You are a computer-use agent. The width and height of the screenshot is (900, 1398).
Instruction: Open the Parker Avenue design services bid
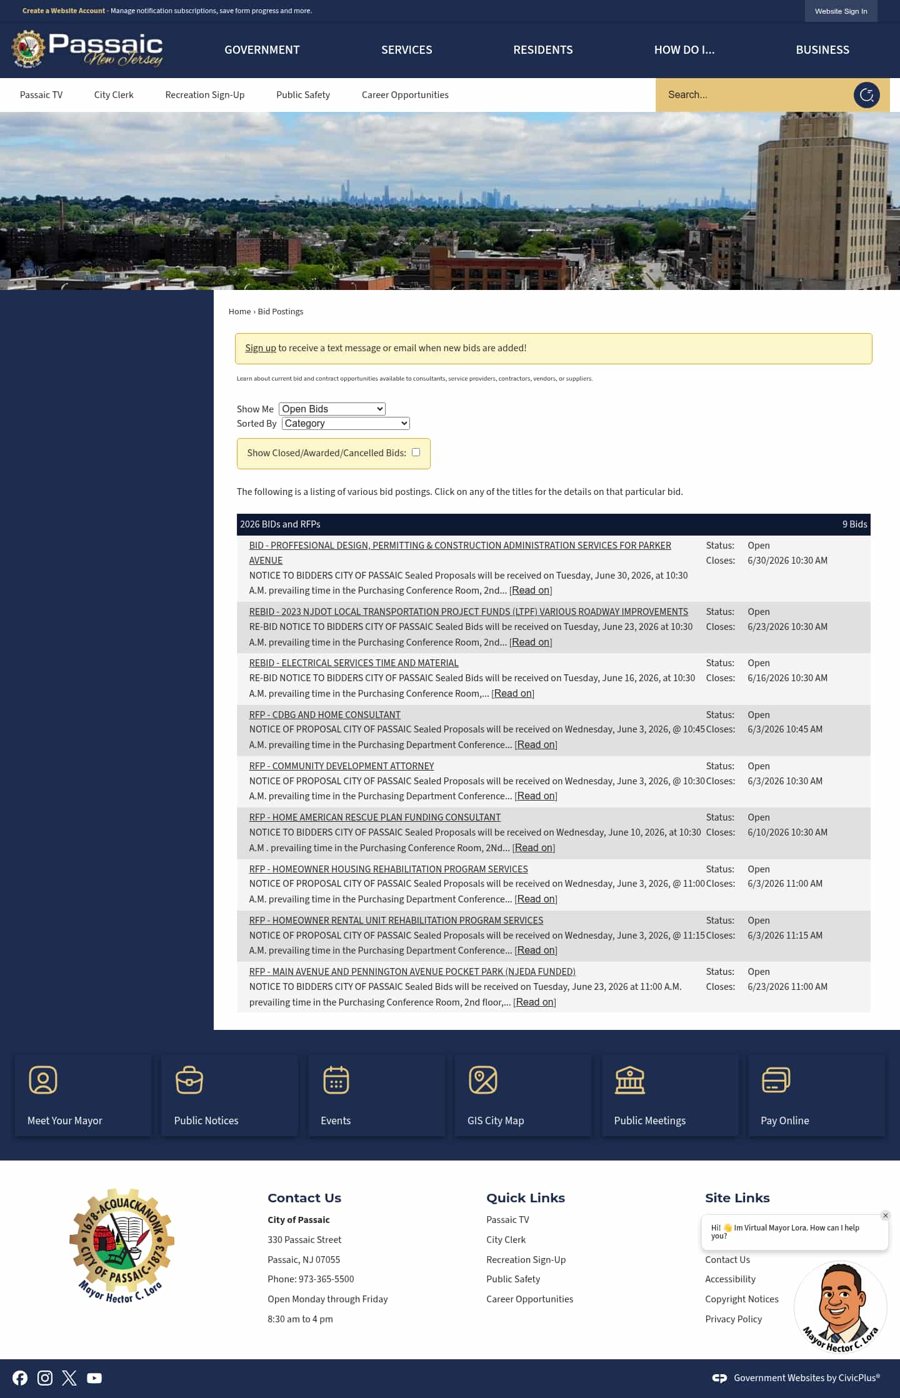pos(460,553)
